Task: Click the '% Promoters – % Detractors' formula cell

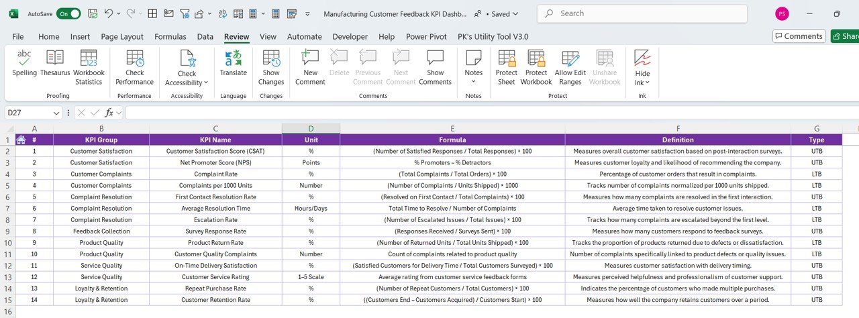Action: (x=452, y=162)
